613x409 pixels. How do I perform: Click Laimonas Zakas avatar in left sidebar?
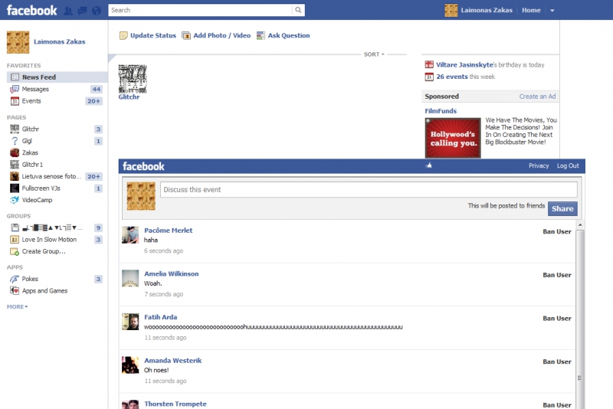coord(18,42)
